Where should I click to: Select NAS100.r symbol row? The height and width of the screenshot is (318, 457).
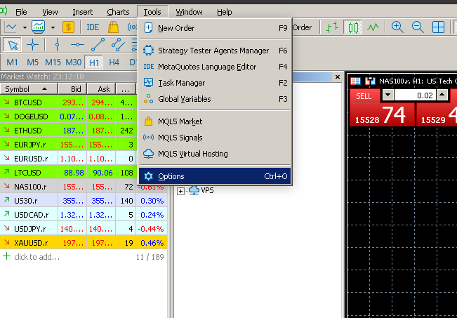pos(84,187)
